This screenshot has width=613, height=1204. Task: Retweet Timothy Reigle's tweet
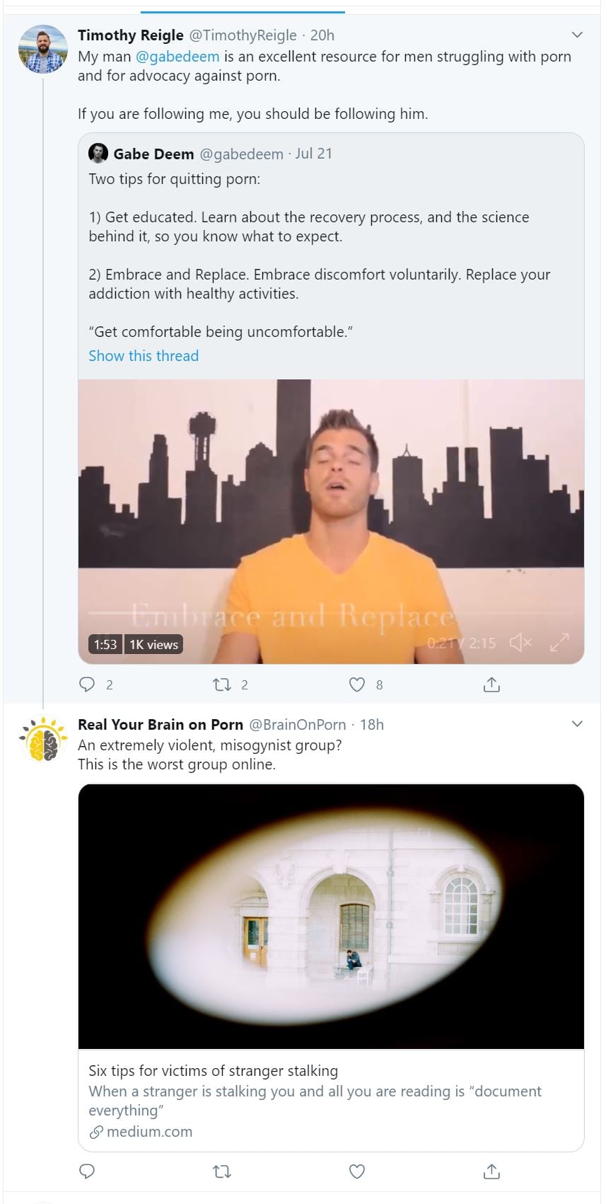click(222, 684)
